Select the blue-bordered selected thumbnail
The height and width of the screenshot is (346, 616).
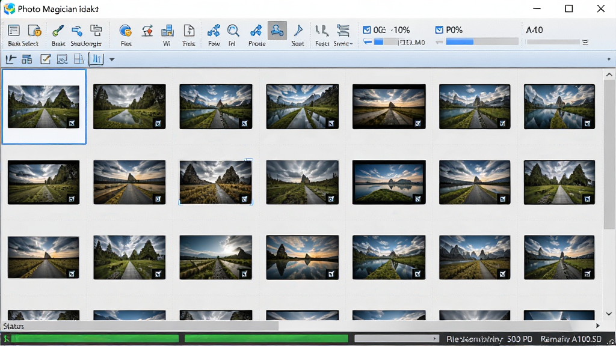tap(43, 107)
